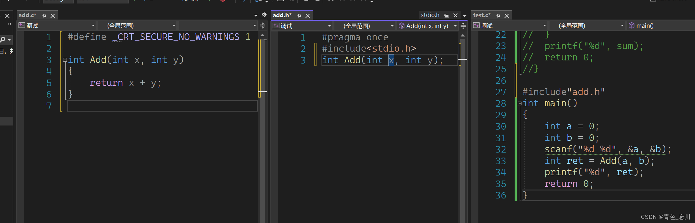Click the add.c scrollbar up arrow
This screenshot has height=223, width=695.
262,35
